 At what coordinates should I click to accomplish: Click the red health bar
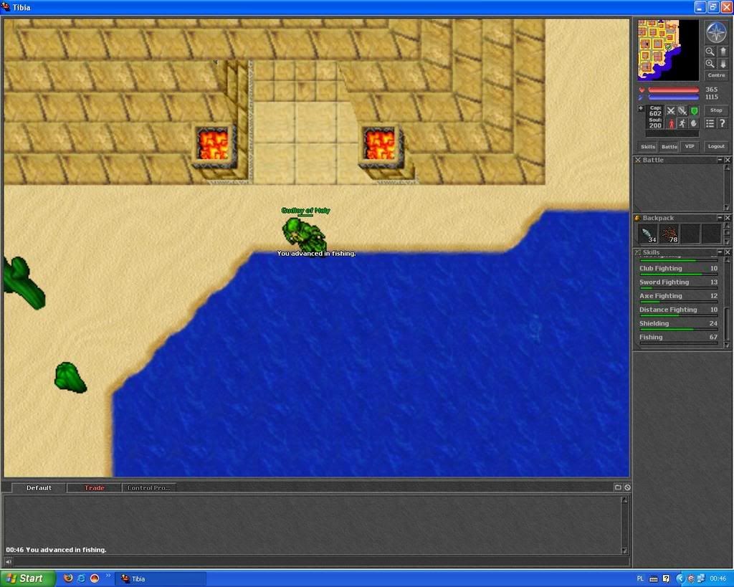point(674,90)
